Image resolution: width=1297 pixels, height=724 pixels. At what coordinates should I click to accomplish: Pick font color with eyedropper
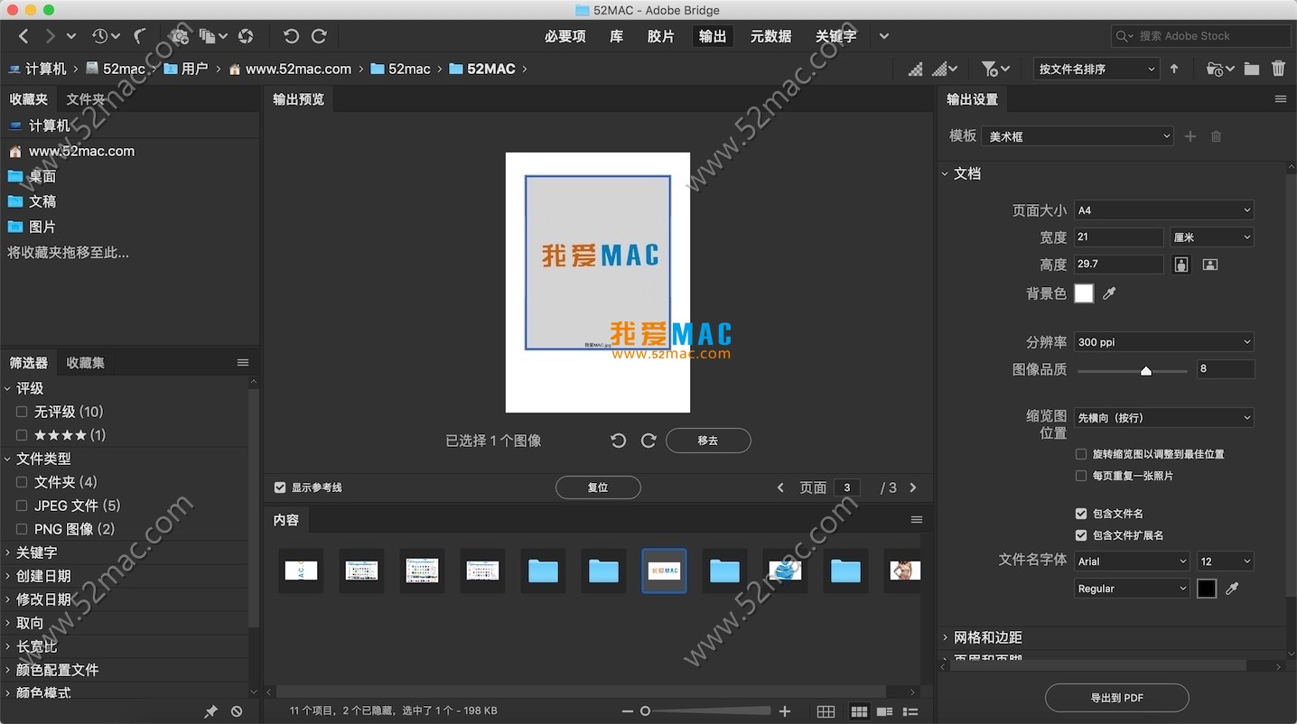pos(1232,589)
